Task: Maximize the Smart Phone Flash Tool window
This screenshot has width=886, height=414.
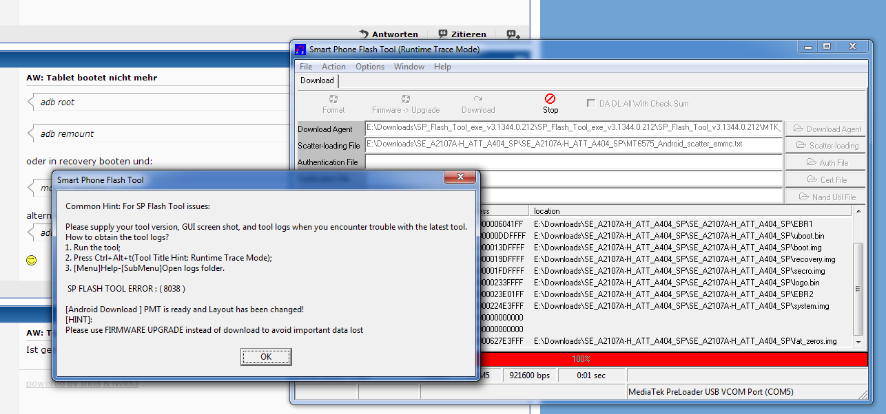Action: tap(827, 47)
